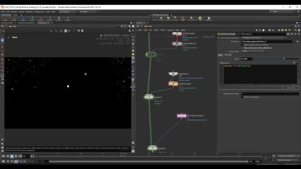Open the viewport camera dropdown

(x=126, y=36)
